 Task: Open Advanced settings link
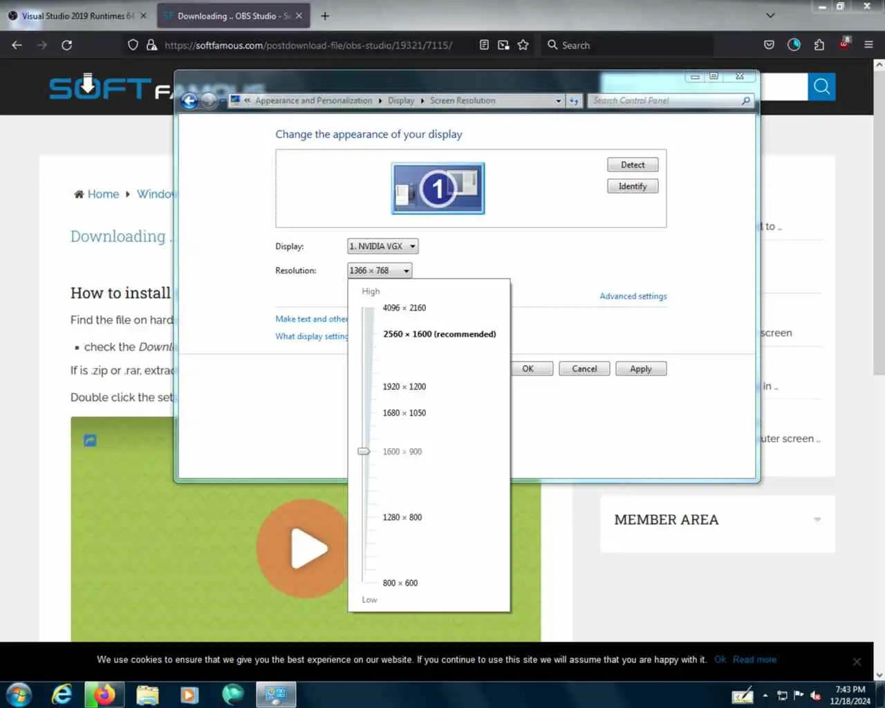click(633, 296)
